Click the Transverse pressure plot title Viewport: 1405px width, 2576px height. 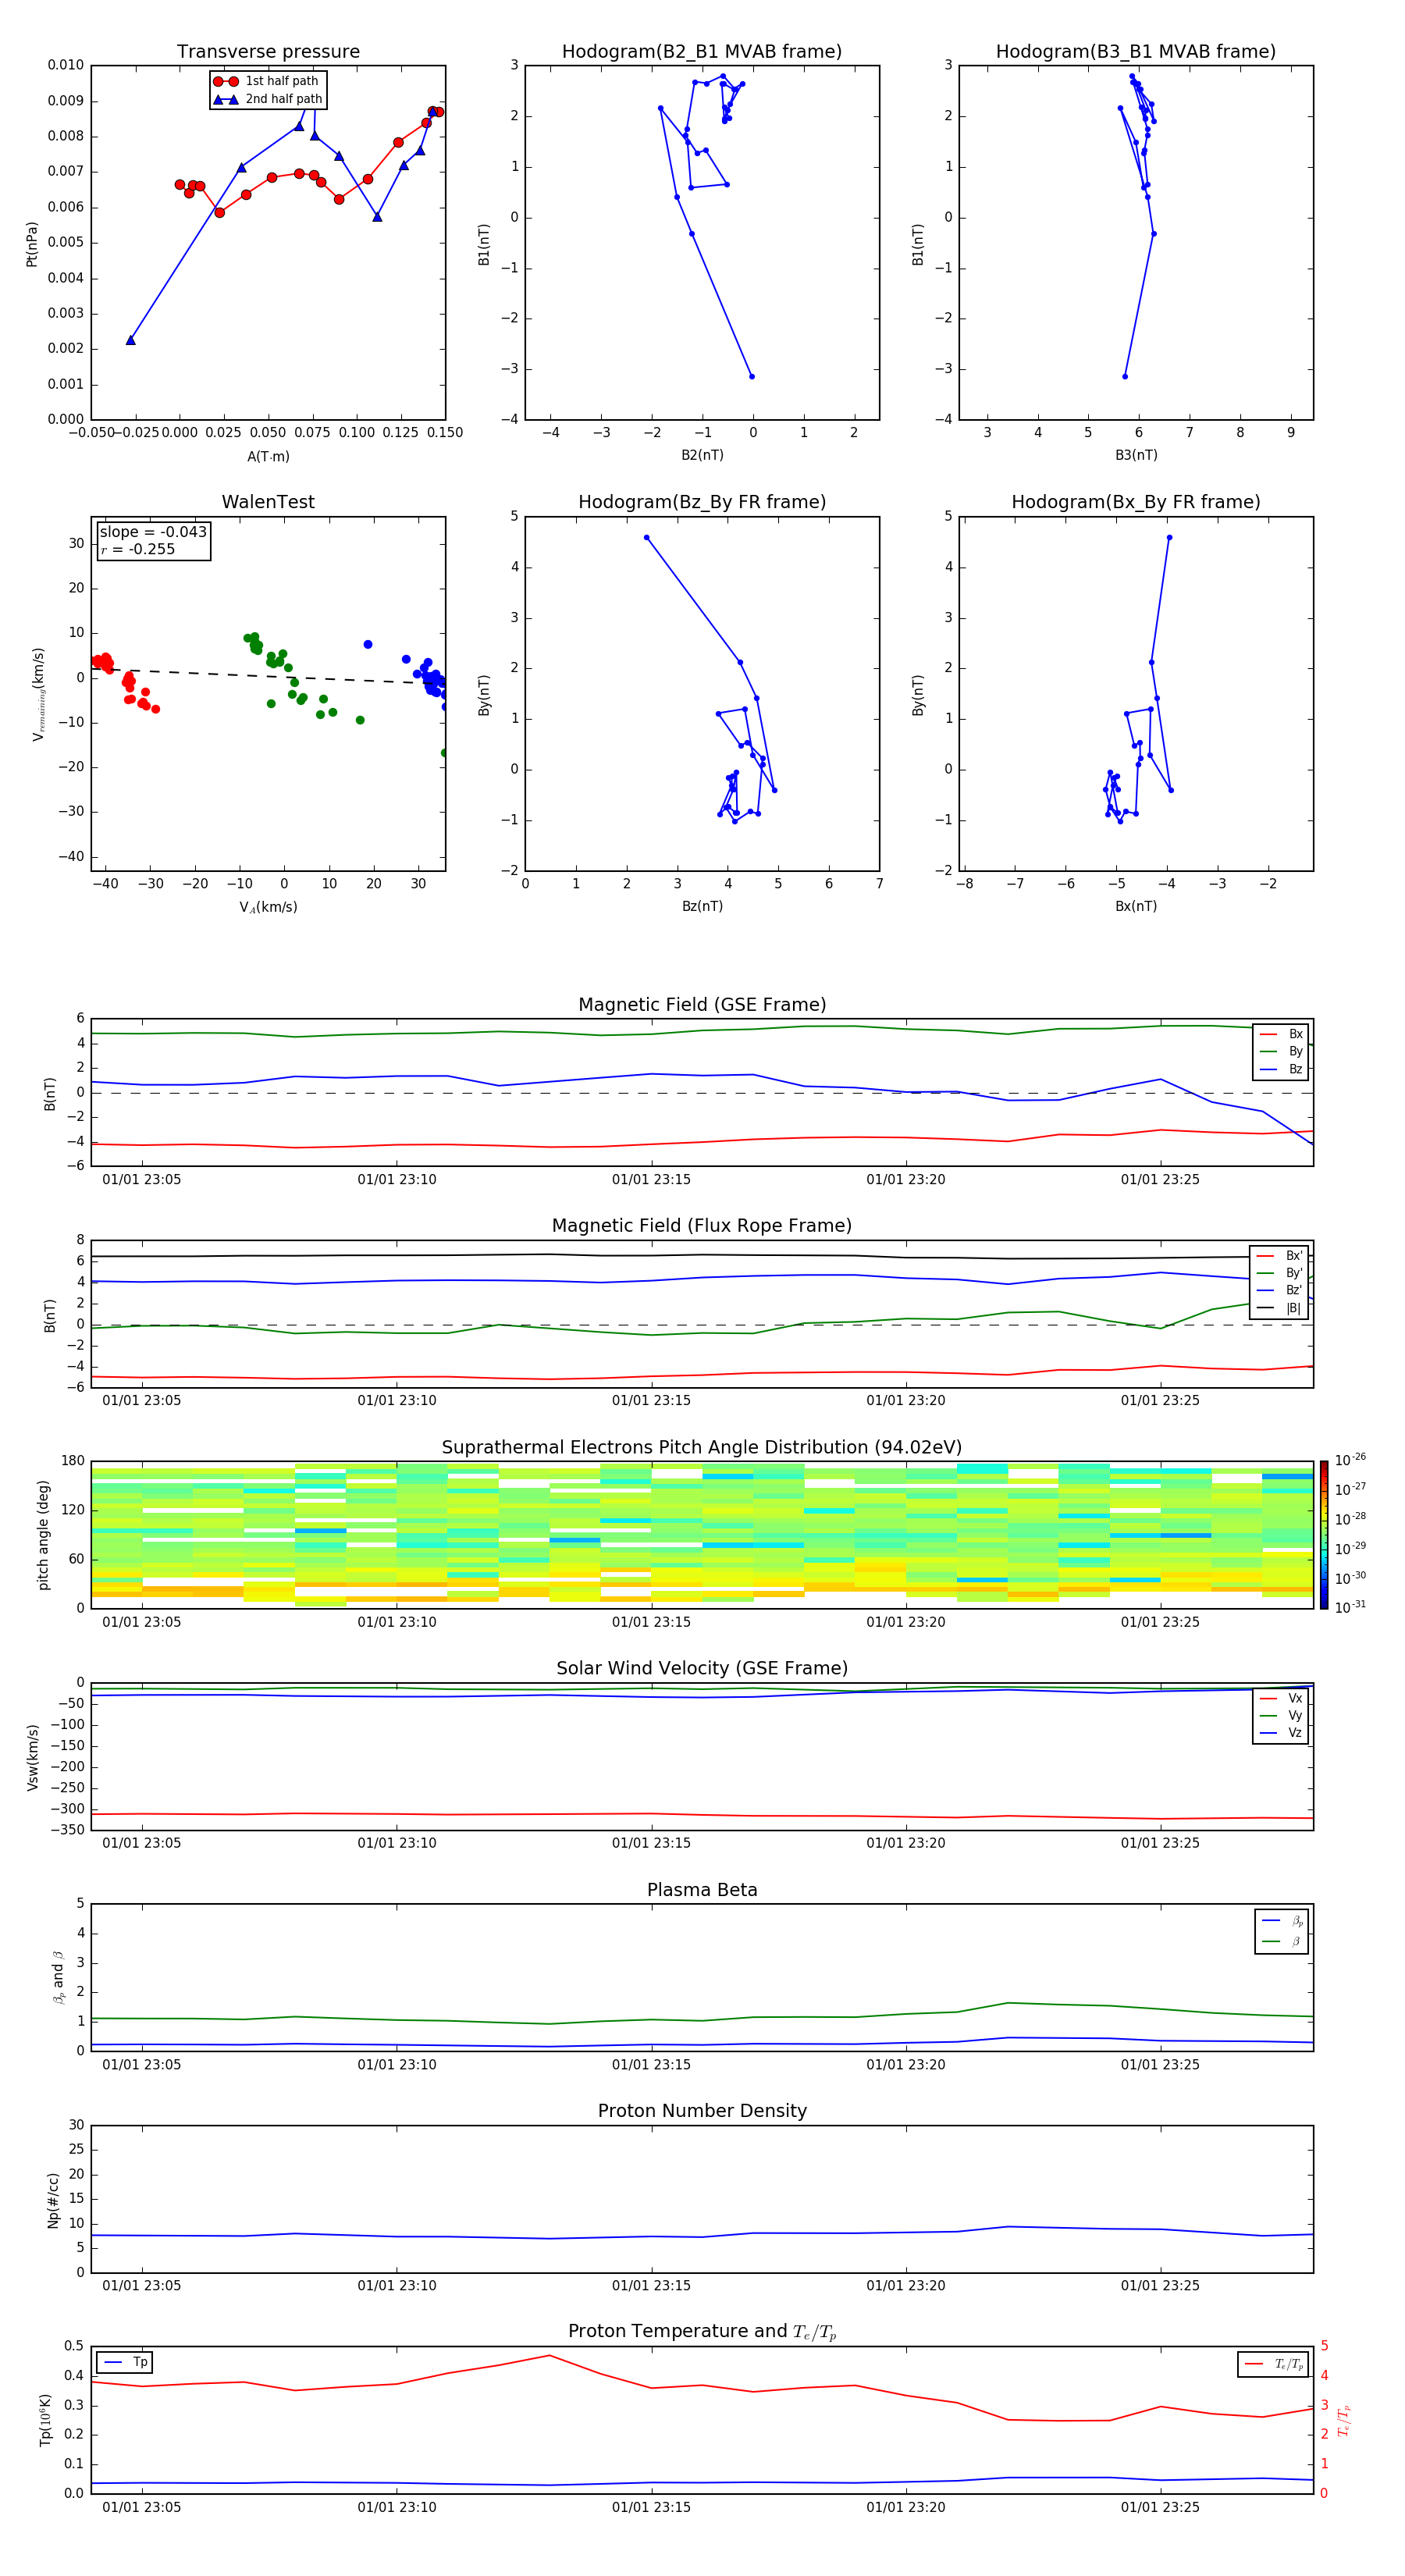click(268, 52)
